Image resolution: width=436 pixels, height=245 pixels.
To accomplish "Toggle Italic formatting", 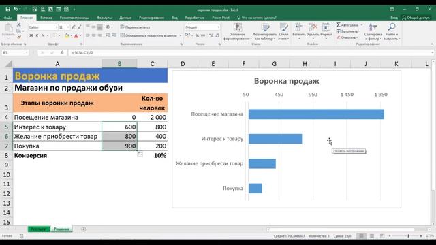I will [37, 35].
